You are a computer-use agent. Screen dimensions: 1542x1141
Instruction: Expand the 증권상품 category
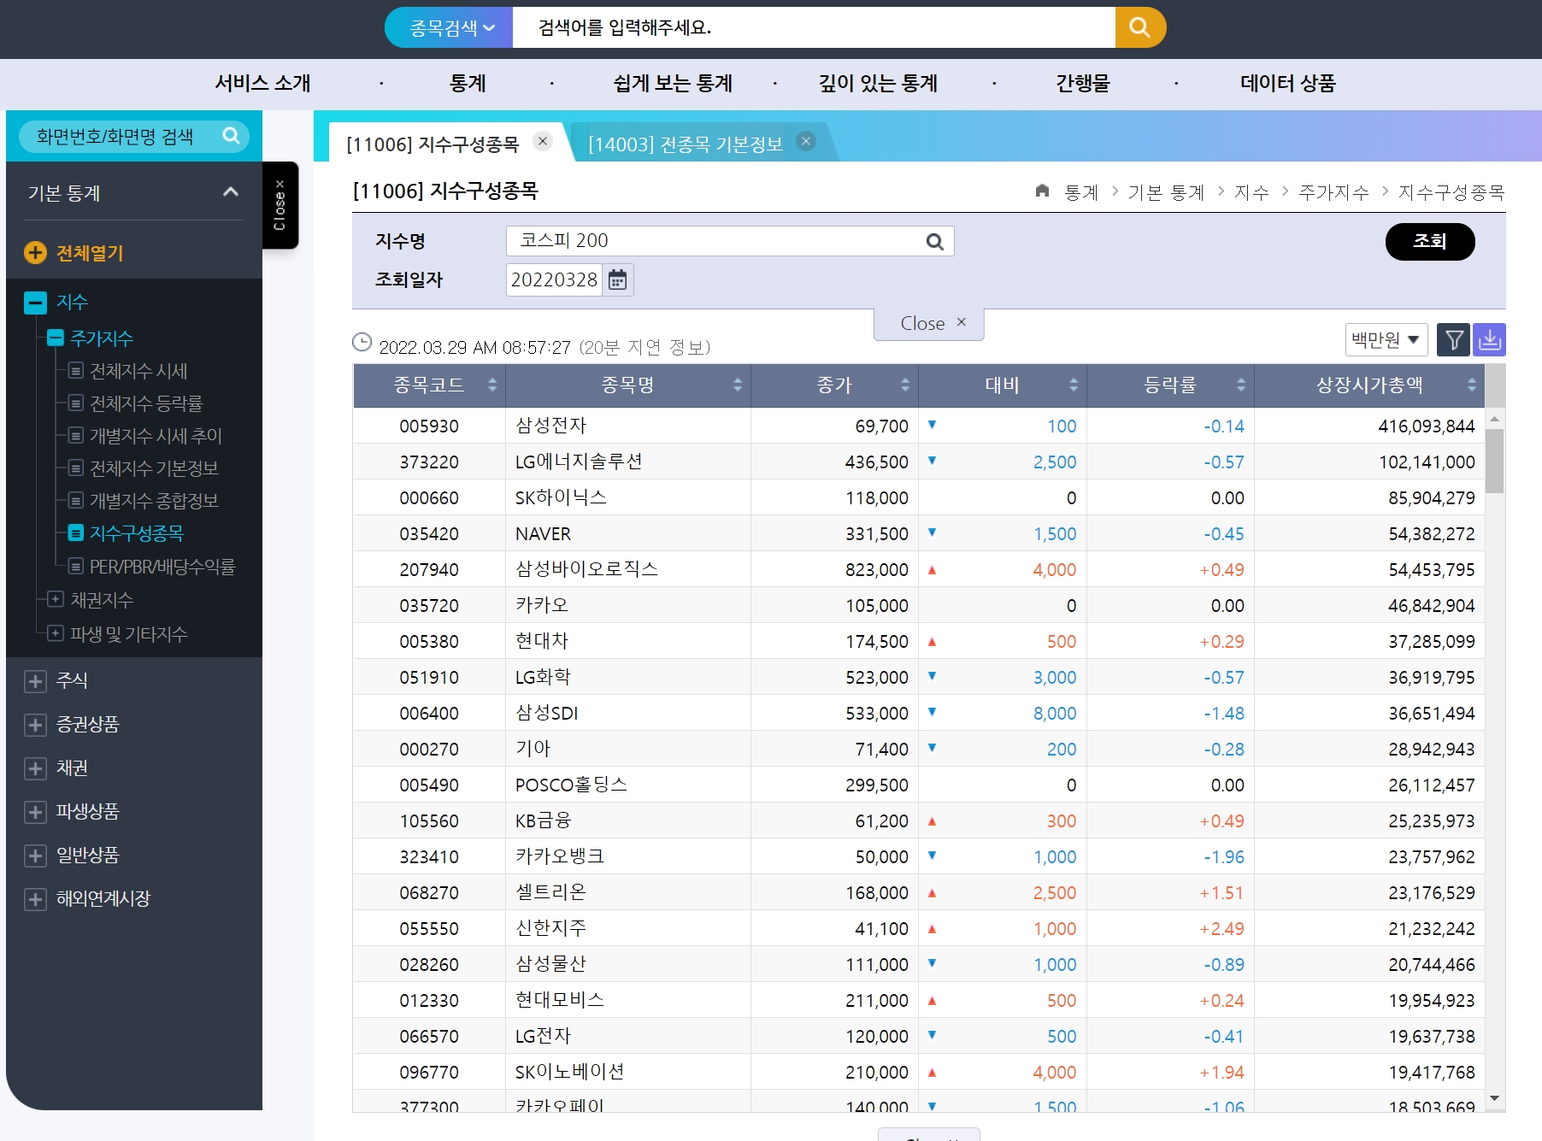click(35, 725)
